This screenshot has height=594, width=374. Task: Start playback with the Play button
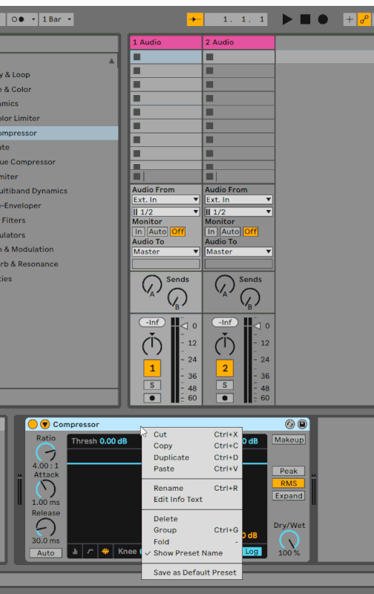287,19
